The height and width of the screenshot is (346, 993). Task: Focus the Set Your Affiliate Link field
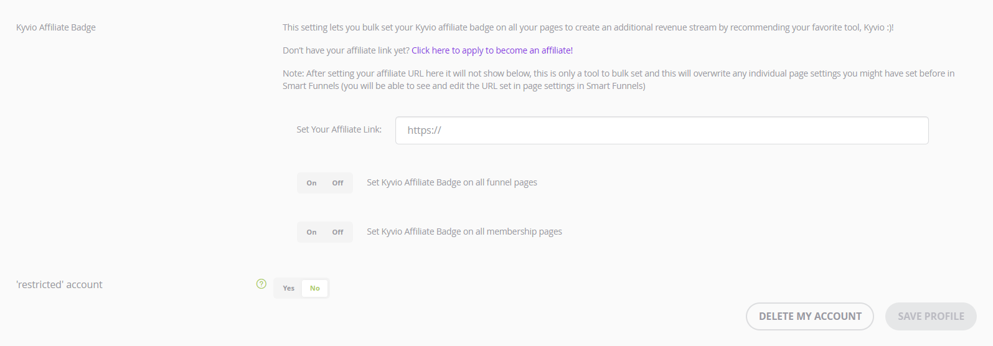tap(662, 130)
